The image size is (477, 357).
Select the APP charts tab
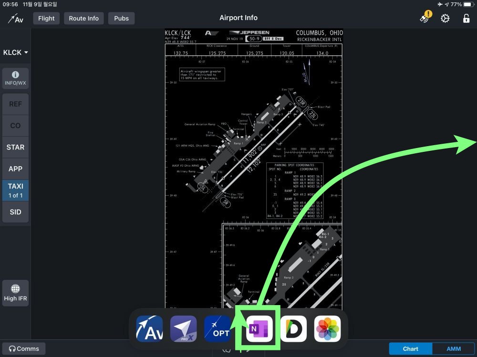(x=15, y=169)
